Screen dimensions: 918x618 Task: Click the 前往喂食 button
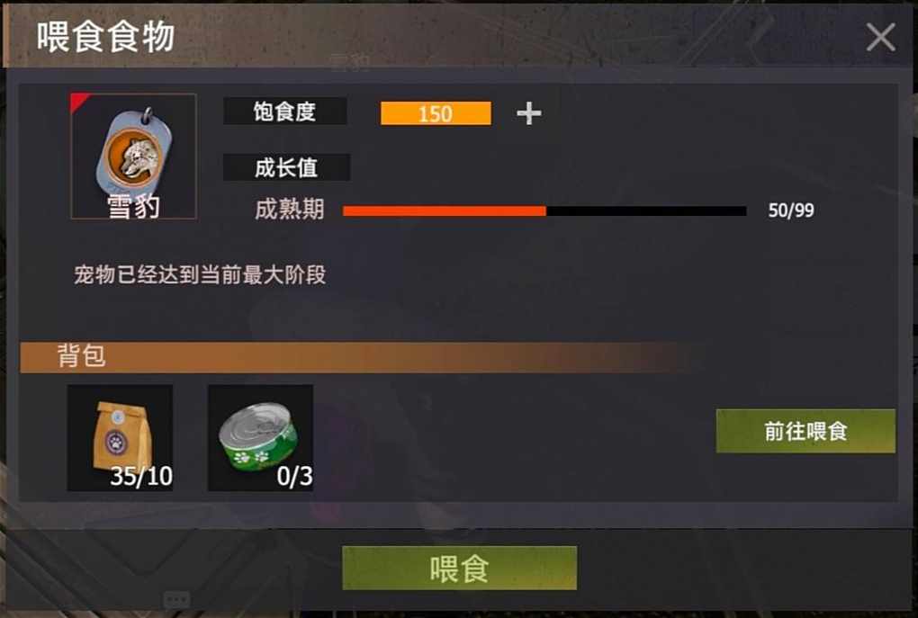click(805, 431)
